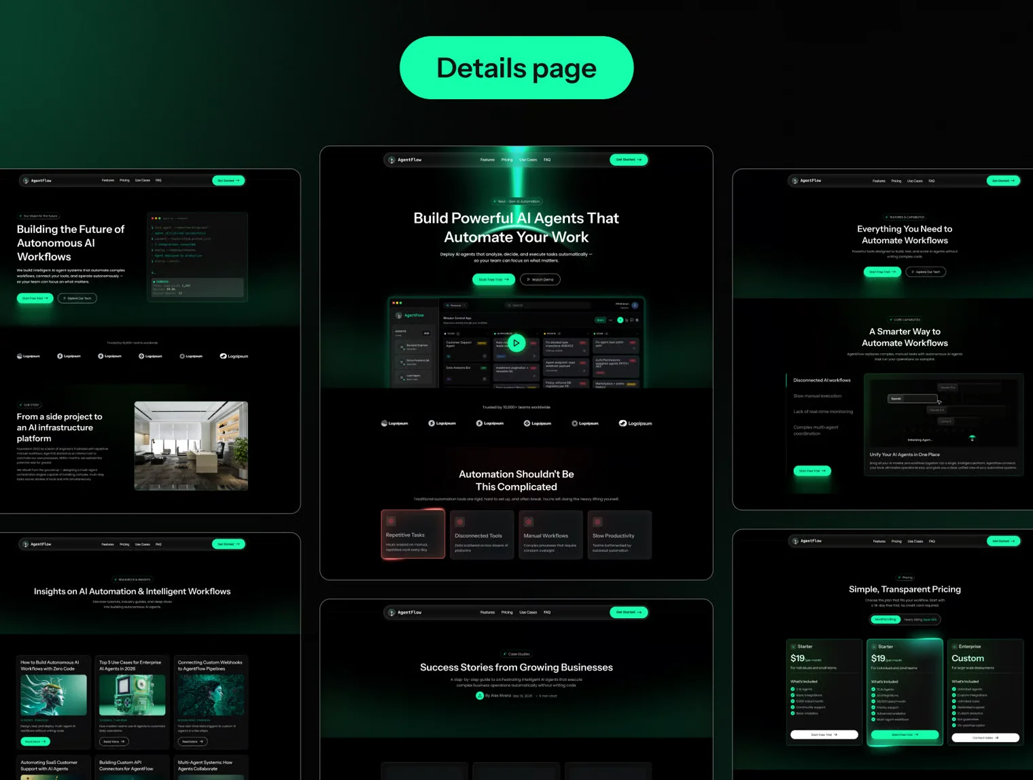Click the Repetitive Tasks card
1033x780 pixels.
point(413,535)
